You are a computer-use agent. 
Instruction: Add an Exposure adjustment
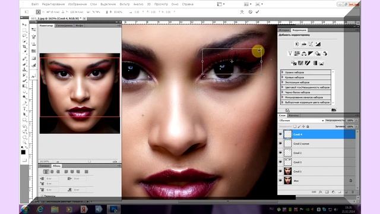[x=318, y=44]
